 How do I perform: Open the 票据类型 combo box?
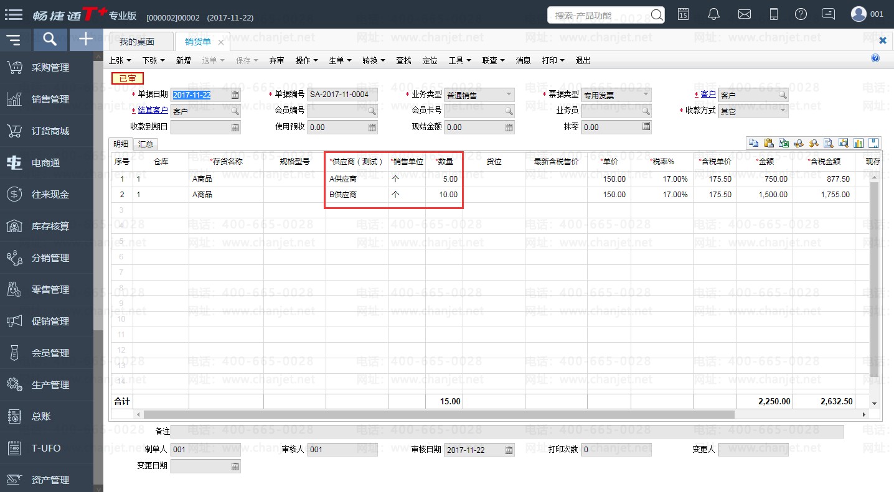[x=616, y=95]
